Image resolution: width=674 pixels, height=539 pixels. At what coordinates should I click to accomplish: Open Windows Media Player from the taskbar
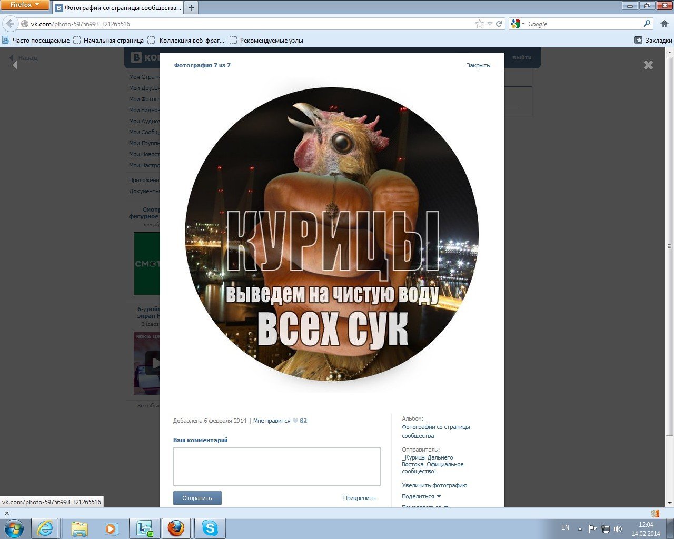[111, 528]
